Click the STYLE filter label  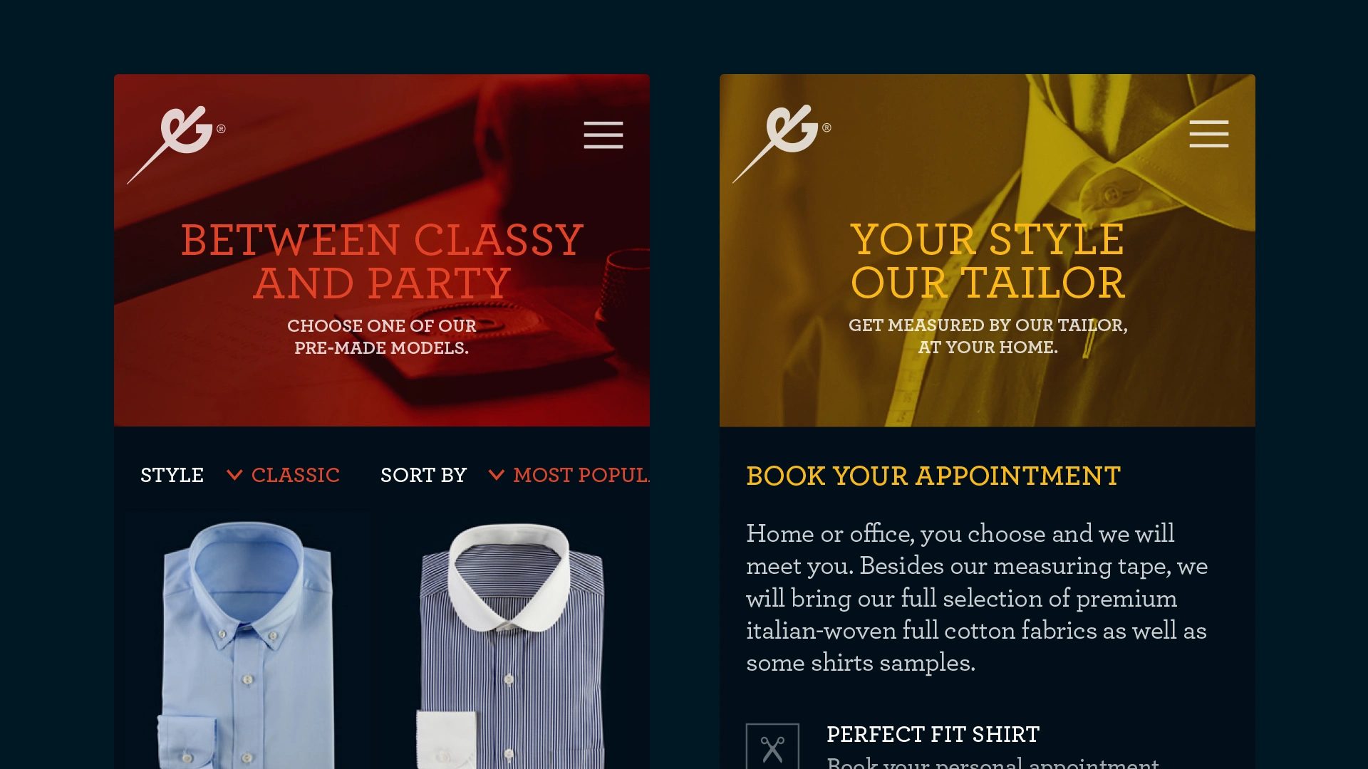click(x=172, y=475)
